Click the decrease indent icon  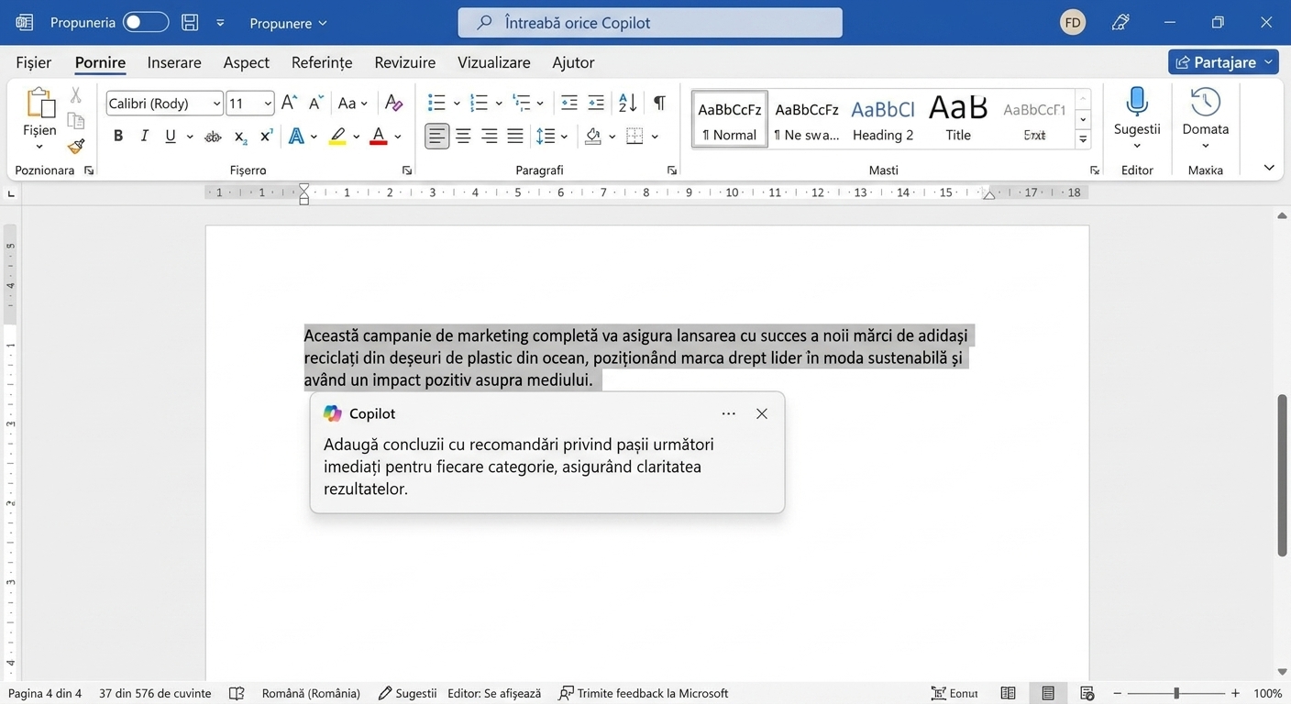pos(569,103)
